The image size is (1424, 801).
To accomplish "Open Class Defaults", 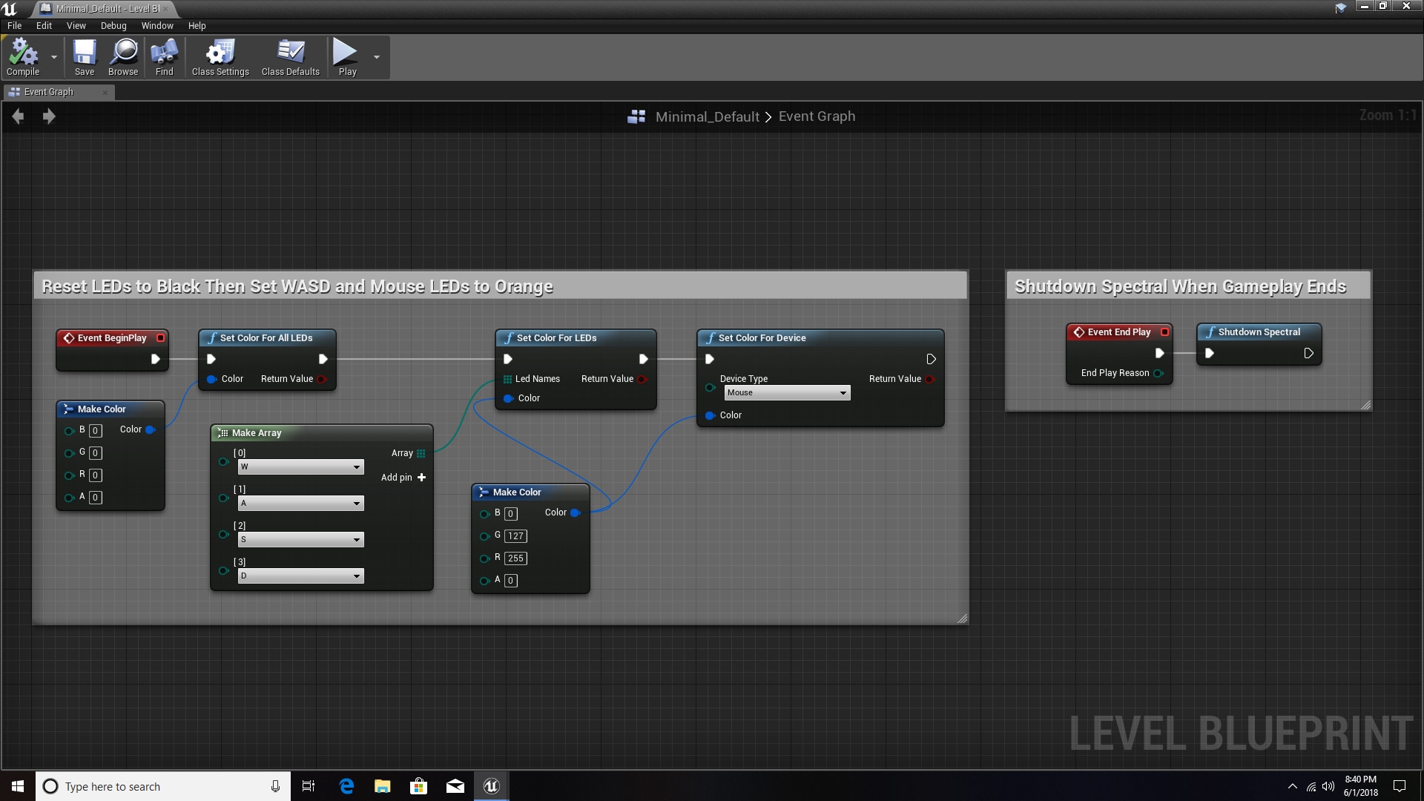I will (290, 56).
